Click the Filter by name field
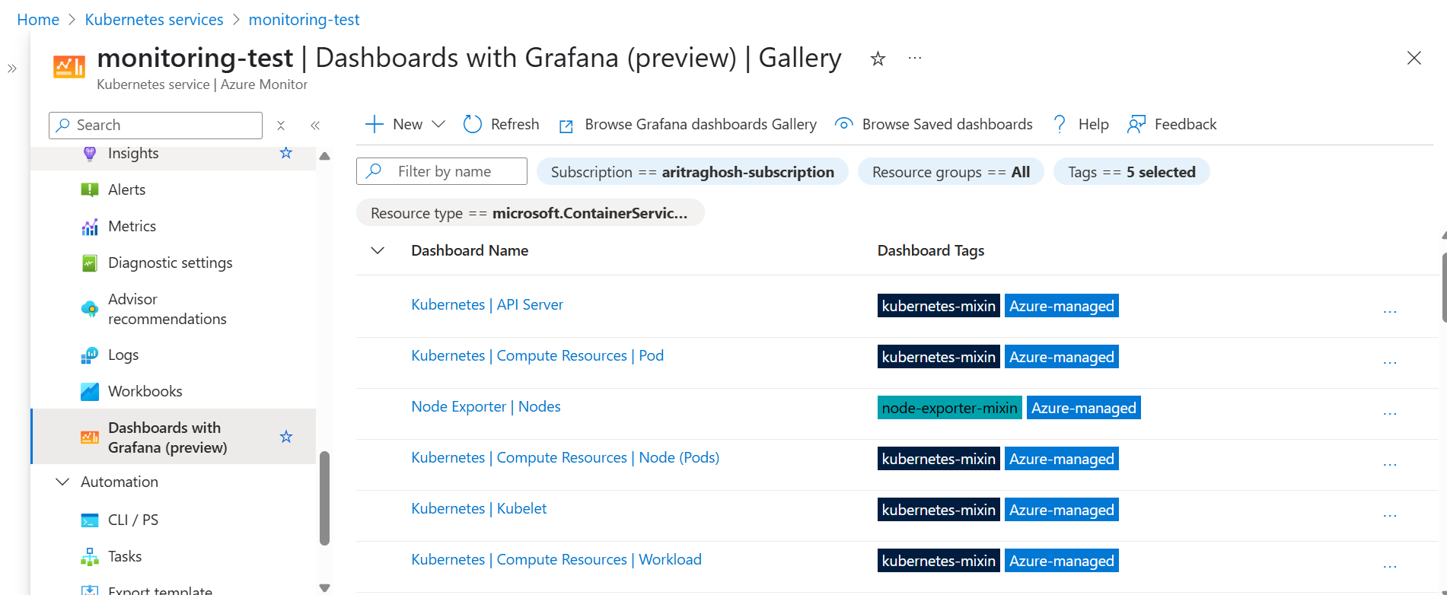The image size is (1447, 595). (441, 171)
